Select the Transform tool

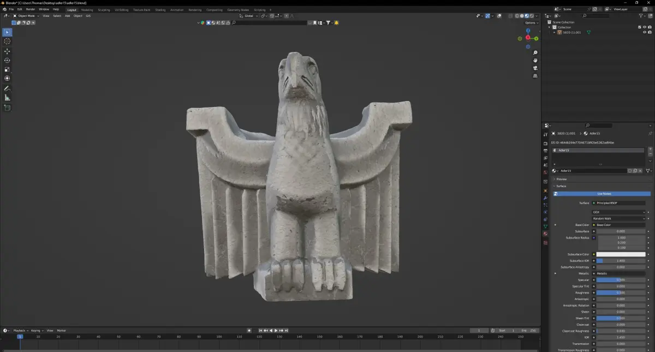pyautogui.click(x=7, y=79)
